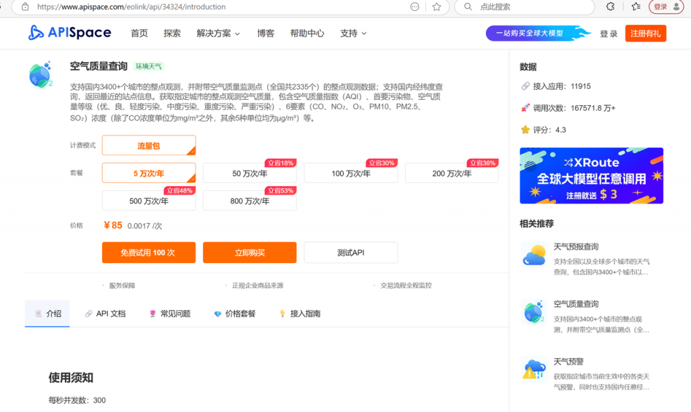691x412 pixels.
Task: Click the diamond icon on 价格套餐 tab
Action: [217, 314]
